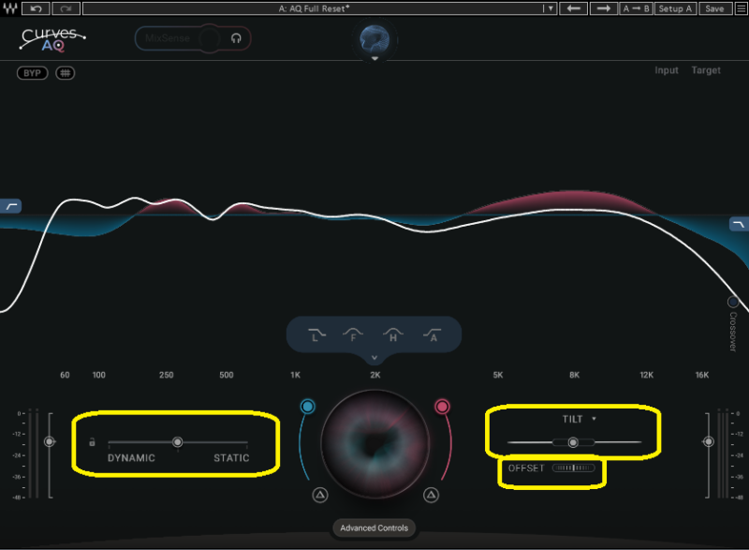Open the preset list dropdown arrow
This screenshot has width=749, height=550.
tap(551, 8)
